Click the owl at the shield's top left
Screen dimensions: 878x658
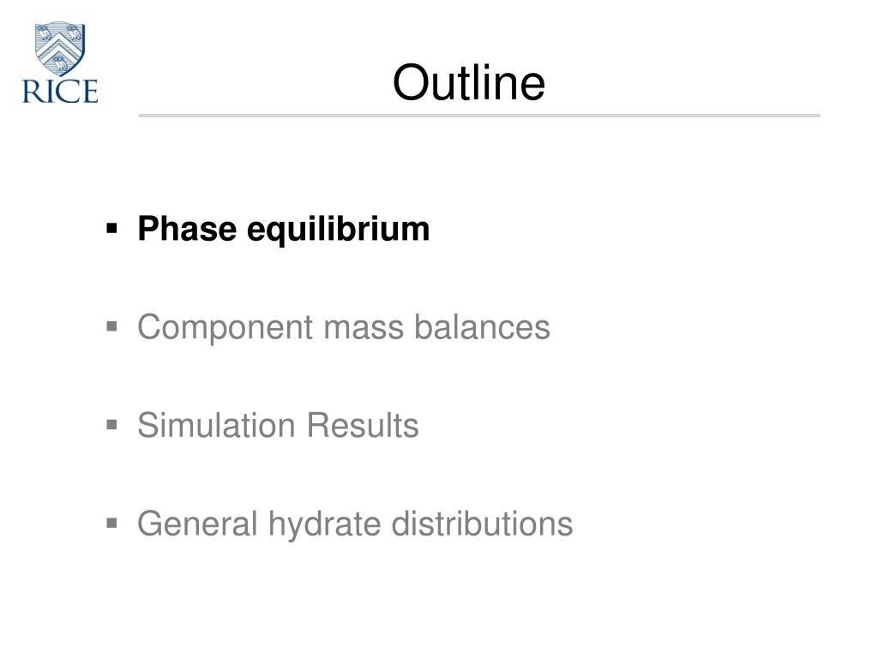(44, 33)
